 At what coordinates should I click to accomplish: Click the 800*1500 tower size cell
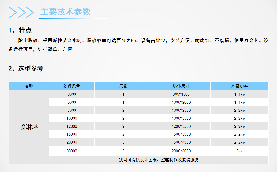pos(181,94)
